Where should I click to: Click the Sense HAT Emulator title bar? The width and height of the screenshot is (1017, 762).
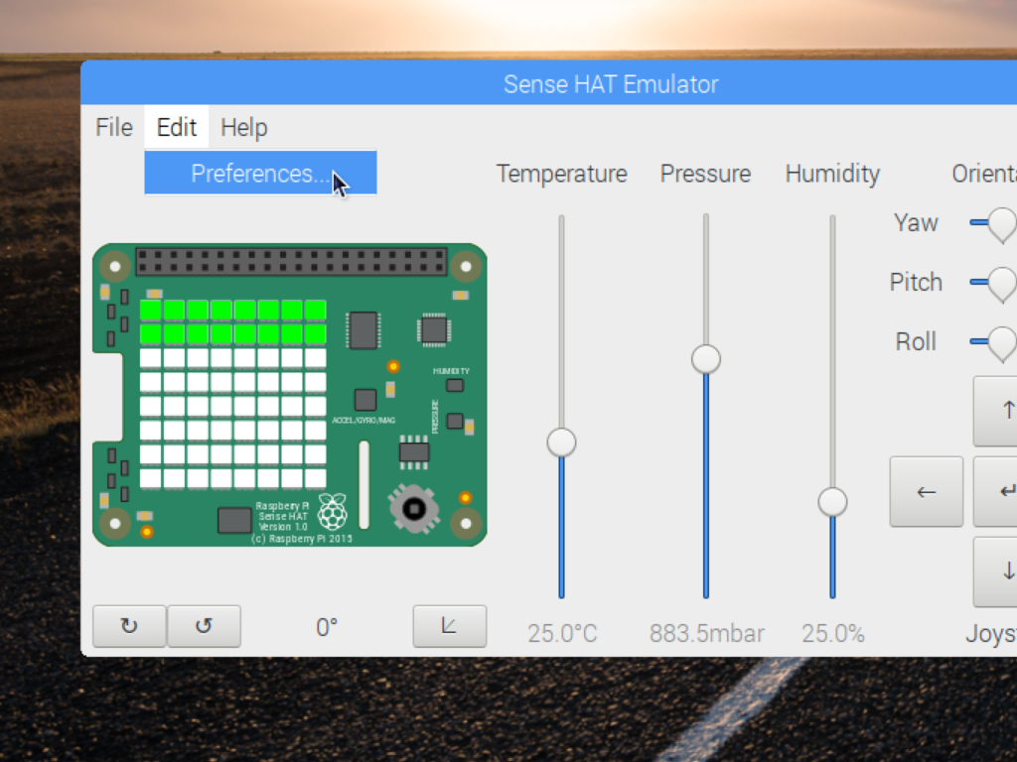(548, 83)
